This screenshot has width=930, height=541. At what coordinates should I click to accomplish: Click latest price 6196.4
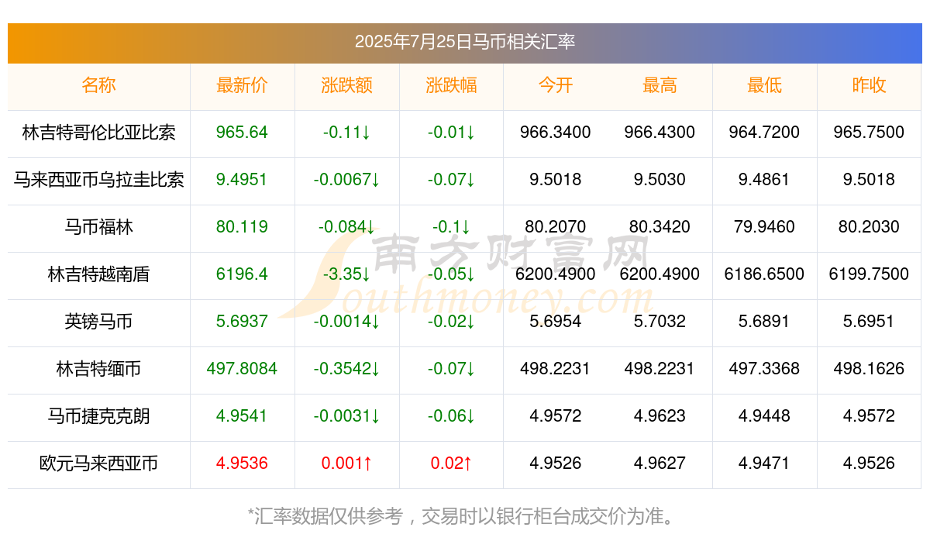coord(242,274)
